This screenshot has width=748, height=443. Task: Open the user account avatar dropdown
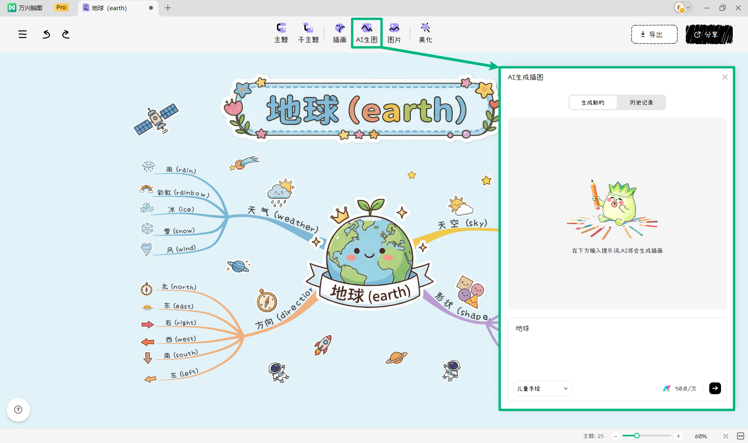pyautogui.click(x=683, y=7)
